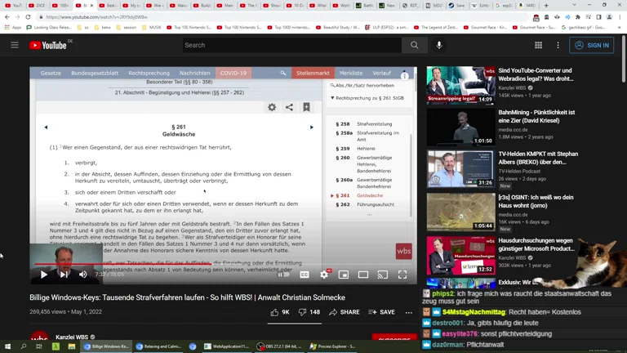Open the Apps bookmark shortcut
This screenshot has height=353, width=627.
pyautogui.click(x=13, y=28)
